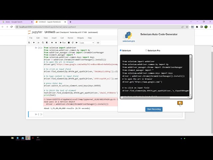
Task: Open the View menu in Jupyter
Action: coord(46,38)
